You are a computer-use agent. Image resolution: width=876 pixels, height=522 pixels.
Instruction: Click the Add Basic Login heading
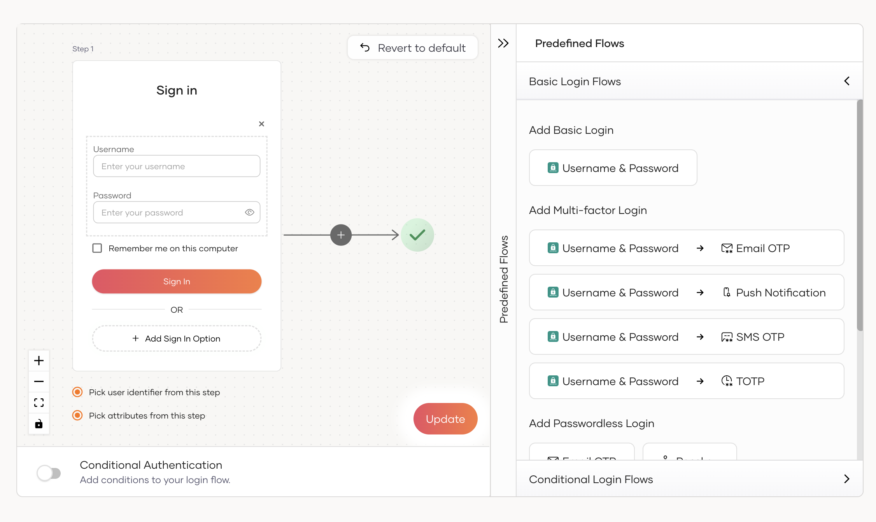point(571,130)
